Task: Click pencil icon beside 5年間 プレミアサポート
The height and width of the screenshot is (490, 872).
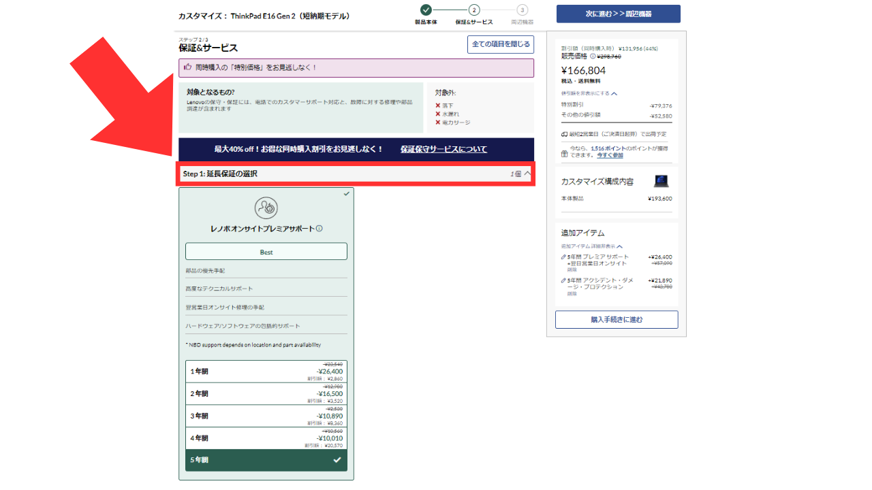Action: tap(563, 257)
